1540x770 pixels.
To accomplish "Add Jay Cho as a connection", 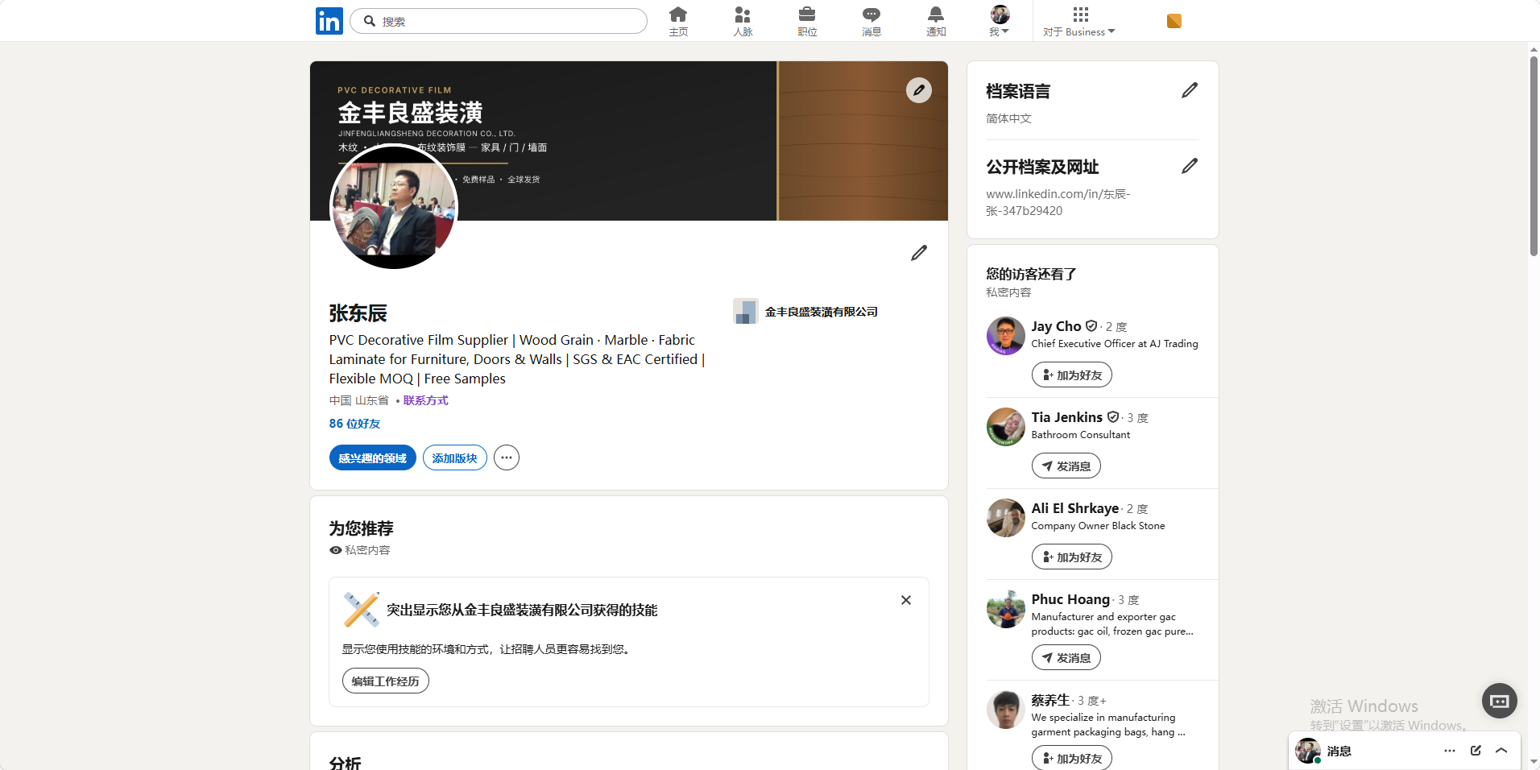I will tap(1072, 375).
